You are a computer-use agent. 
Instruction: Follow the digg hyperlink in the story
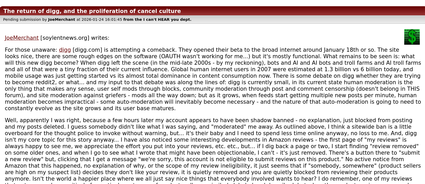(65, 50)
